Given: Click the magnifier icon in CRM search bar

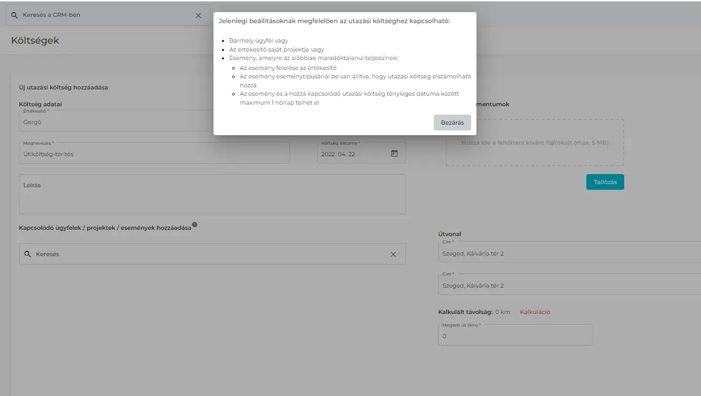Looking at the screenshot, I should point(14,15).
